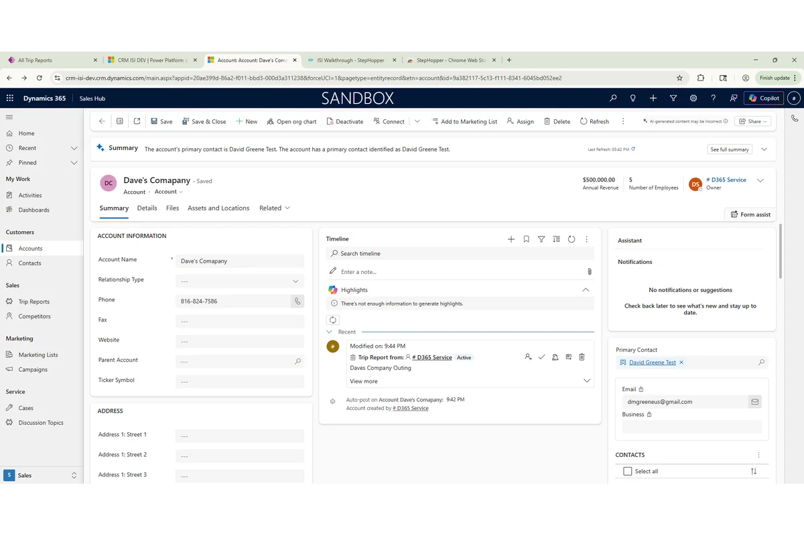Collapse the Recent timeline group
This screenshot has width=804, height=536.
(330, 332)
